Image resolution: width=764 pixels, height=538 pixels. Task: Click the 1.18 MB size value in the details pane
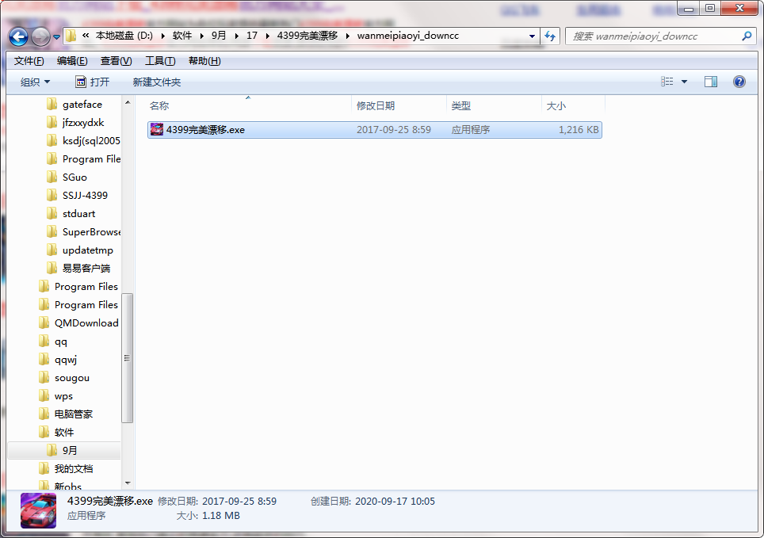221,516
